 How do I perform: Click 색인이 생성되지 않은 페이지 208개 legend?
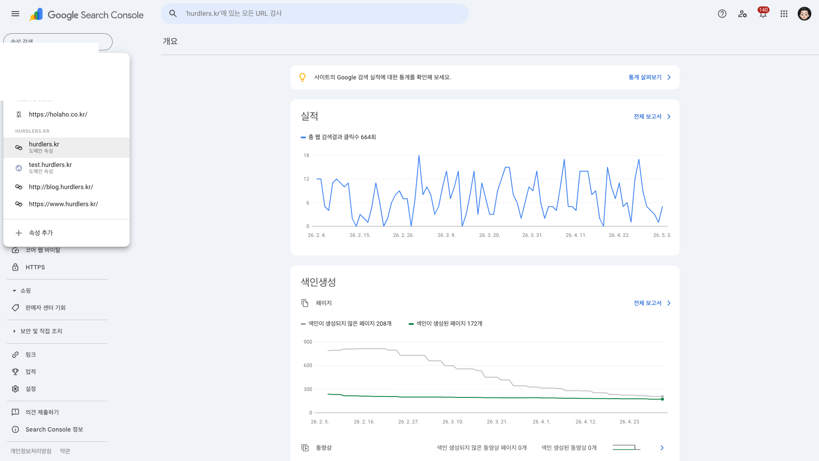[x=346, y=324]
